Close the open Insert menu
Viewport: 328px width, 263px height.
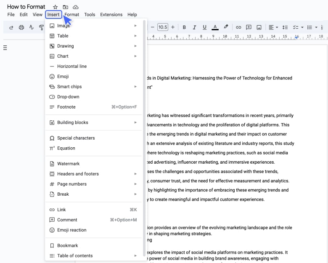pos(53,15)
